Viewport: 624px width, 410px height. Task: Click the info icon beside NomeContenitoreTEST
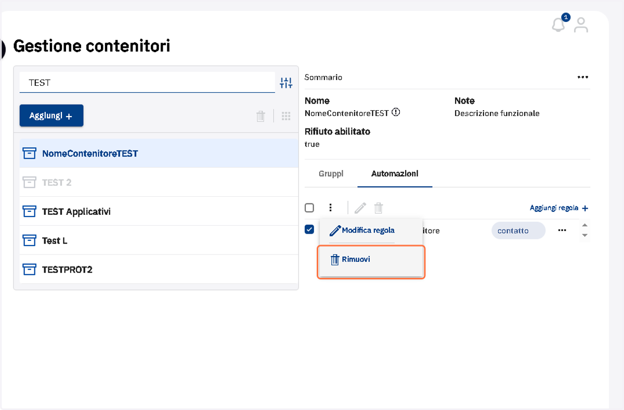pyautogui.click(x=396, y=112)
